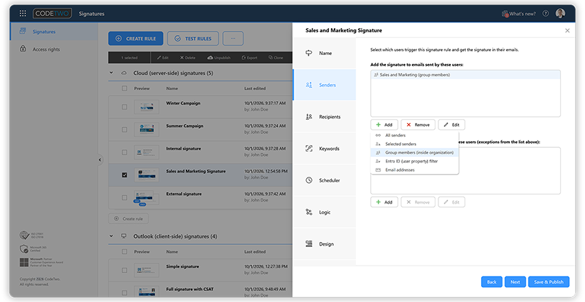Click the Next button

(515, 282)
